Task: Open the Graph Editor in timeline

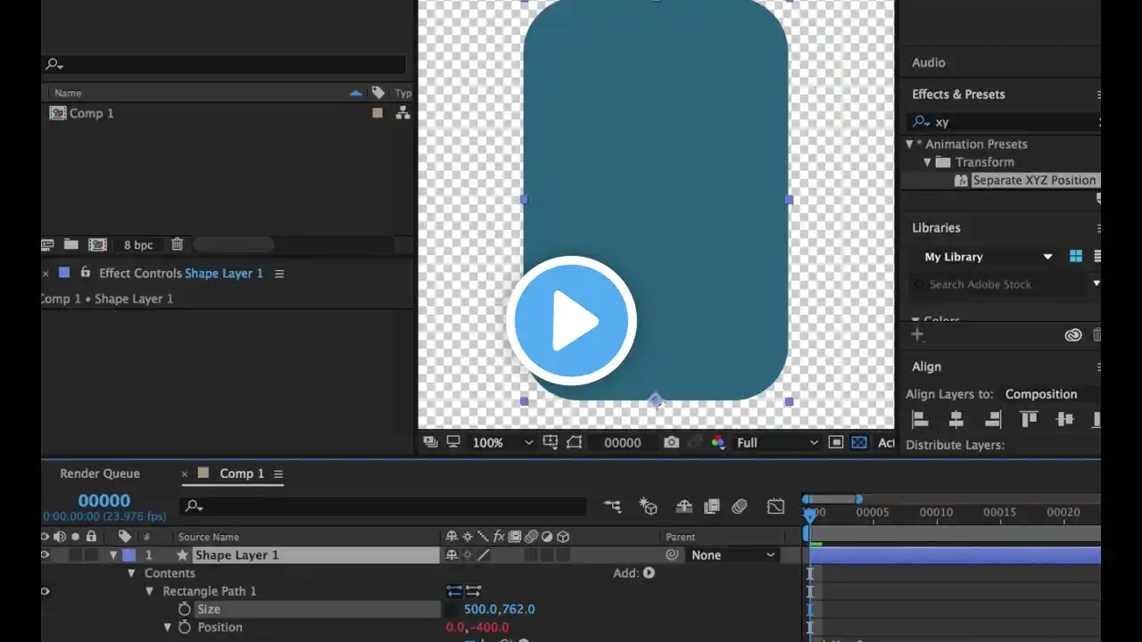Action: click(x=775, y=506)
